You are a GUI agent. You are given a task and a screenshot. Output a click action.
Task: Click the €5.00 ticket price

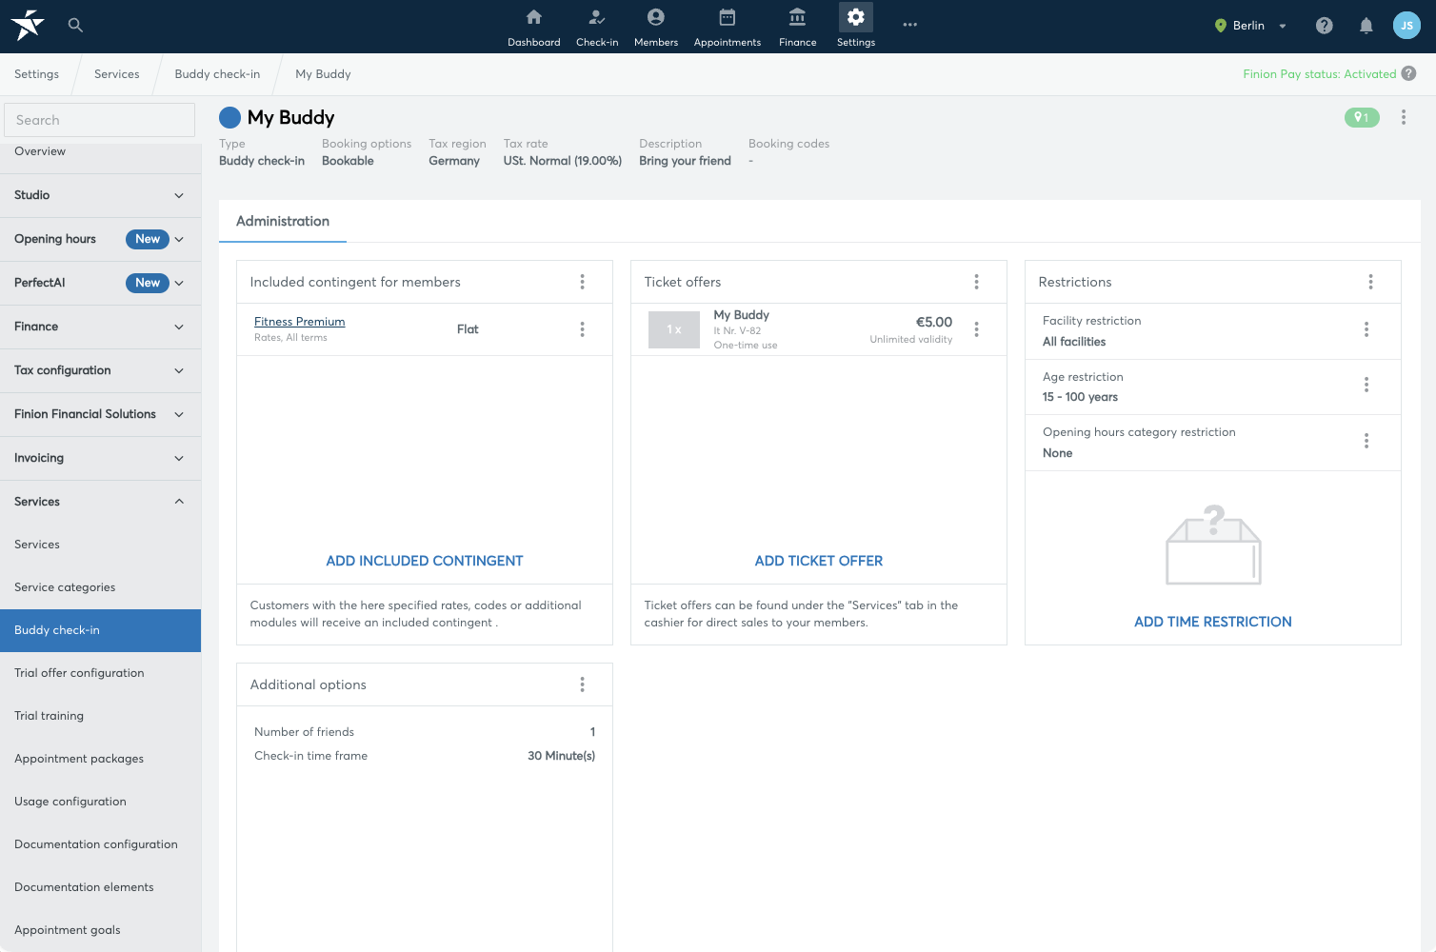[933, 323]
